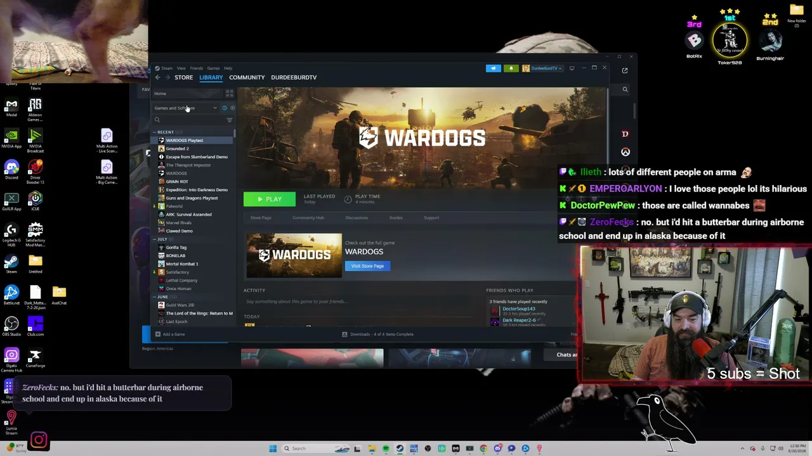The image size is (812, 456).
Task: Open NVIDIA Broadcast desktop shortcut
Action: pos(36,141)
